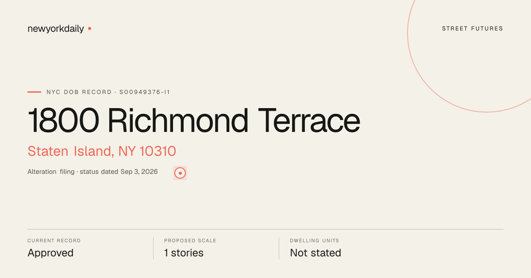The width and height of the screenshot is (531, 278).
Task: Click the horizontal divider above the stats row
Action: (265, 229)
